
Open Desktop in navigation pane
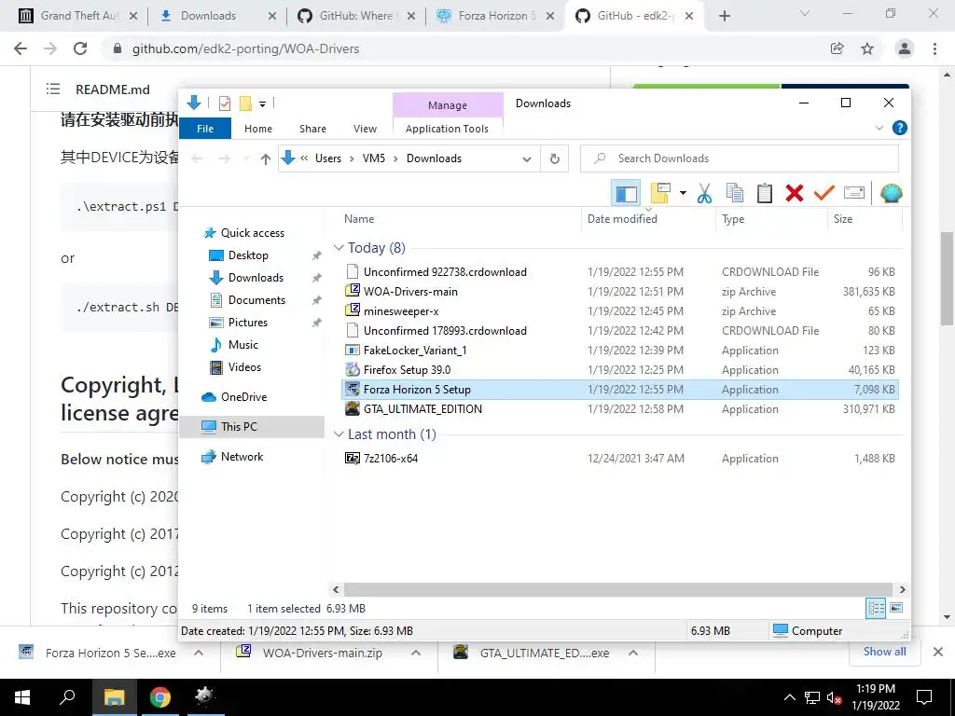tap(248, 255)
